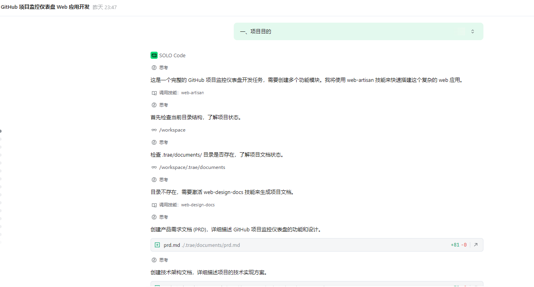This screenshot has height=287, width=534.
Task: Open the /workspace directory entry
Action: click(172, 130)
